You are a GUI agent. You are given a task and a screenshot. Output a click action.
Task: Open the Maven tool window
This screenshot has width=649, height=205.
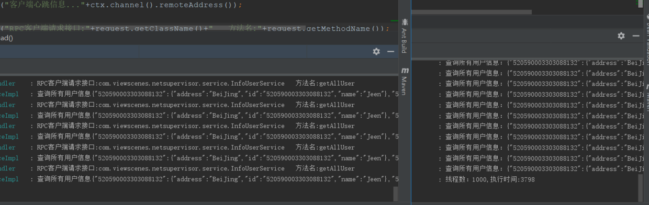pyautogui.click(x=404, y=81)
